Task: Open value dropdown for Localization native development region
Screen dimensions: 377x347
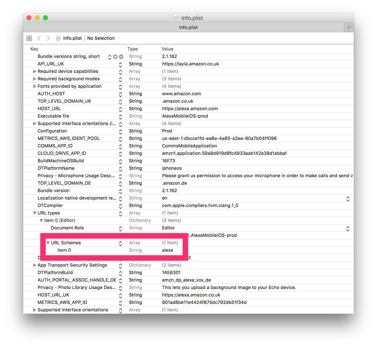Action: (348, 199)
